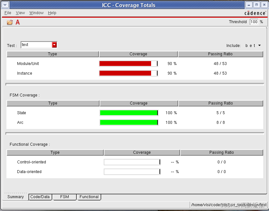Click Functional section Type column header
Screen dimensions: 269x211
55,152
